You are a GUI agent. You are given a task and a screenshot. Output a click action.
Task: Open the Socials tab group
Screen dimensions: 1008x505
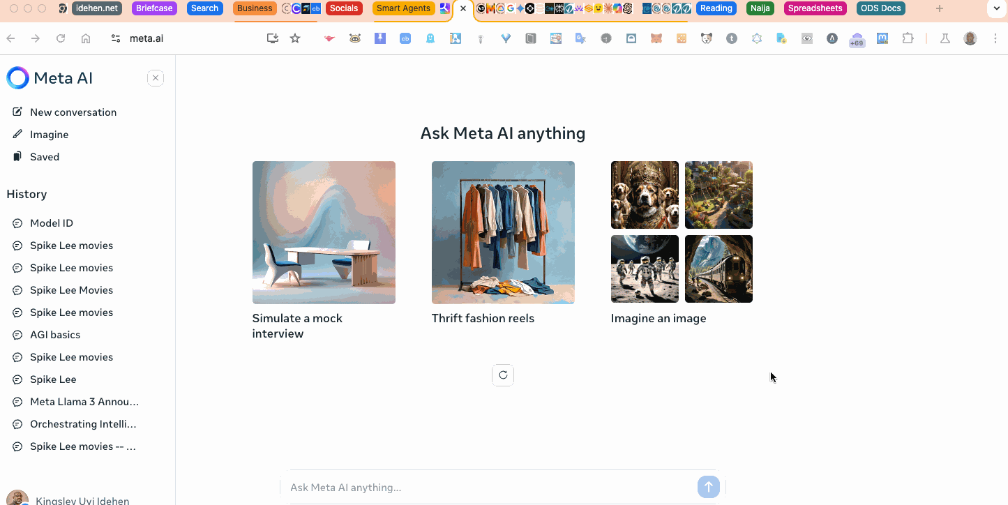click(344, 8)
